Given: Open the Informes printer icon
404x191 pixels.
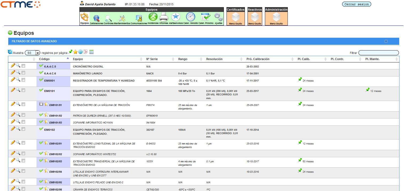Looking at the screenshot, I should click(164, 17).
